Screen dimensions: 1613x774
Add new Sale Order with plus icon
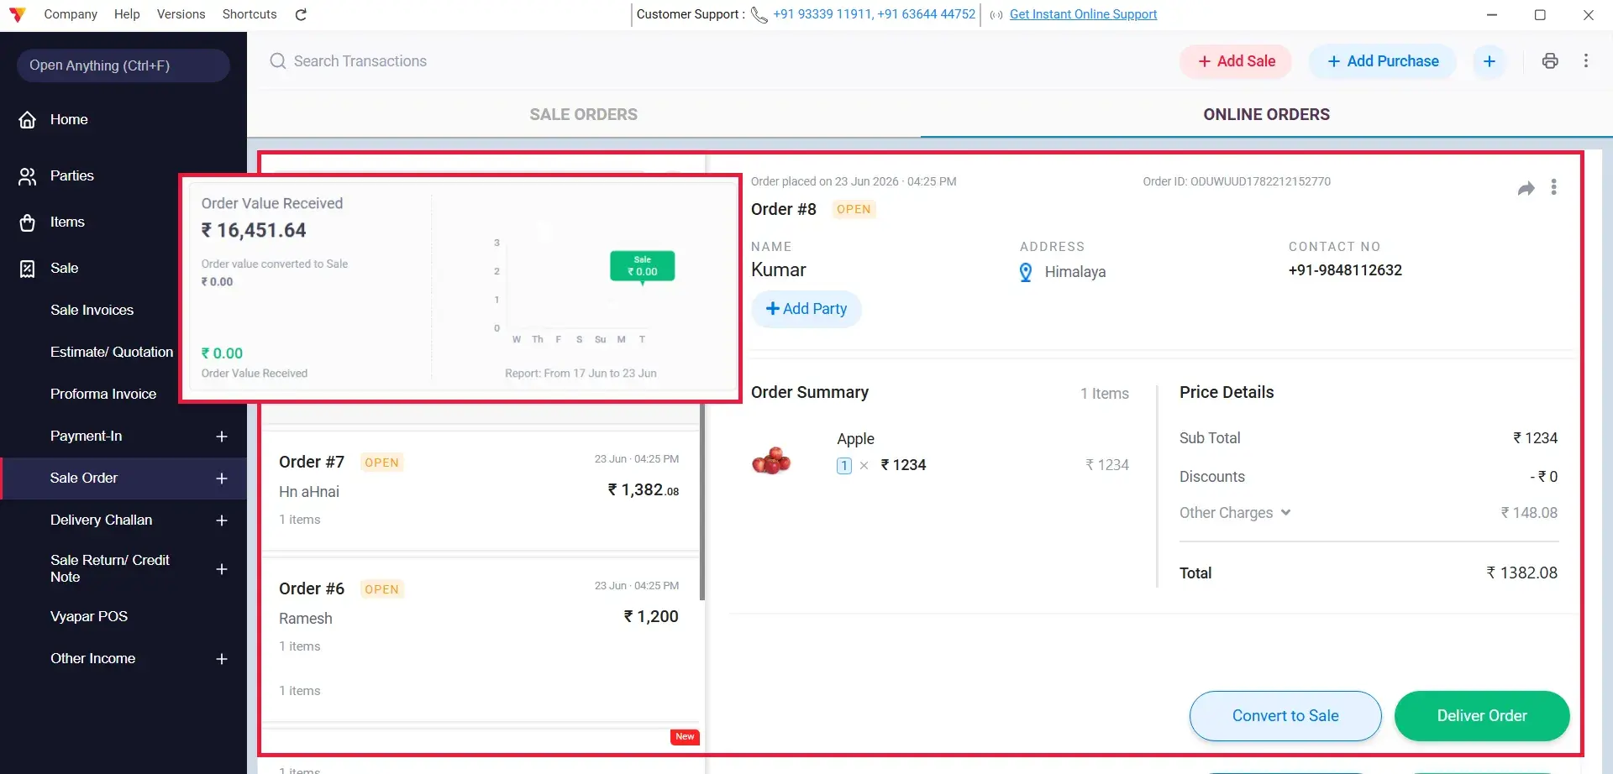click(x=222, y=479)
